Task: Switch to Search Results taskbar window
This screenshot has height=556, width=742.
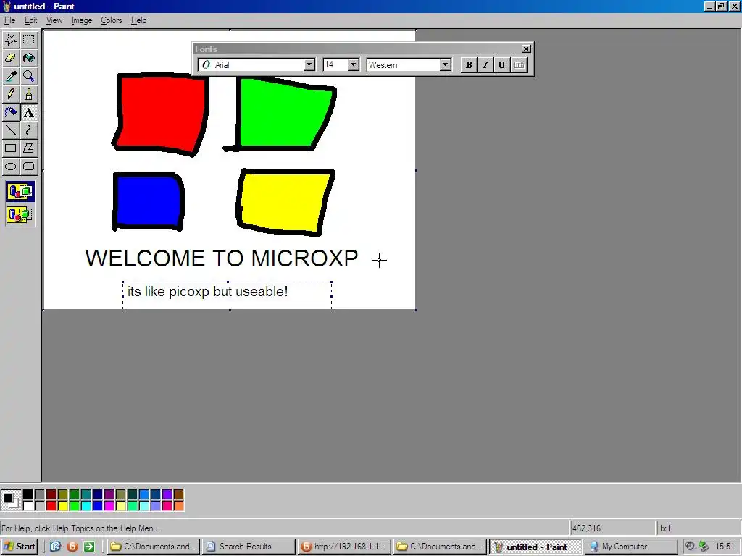Action: click(x=249, y=547)
